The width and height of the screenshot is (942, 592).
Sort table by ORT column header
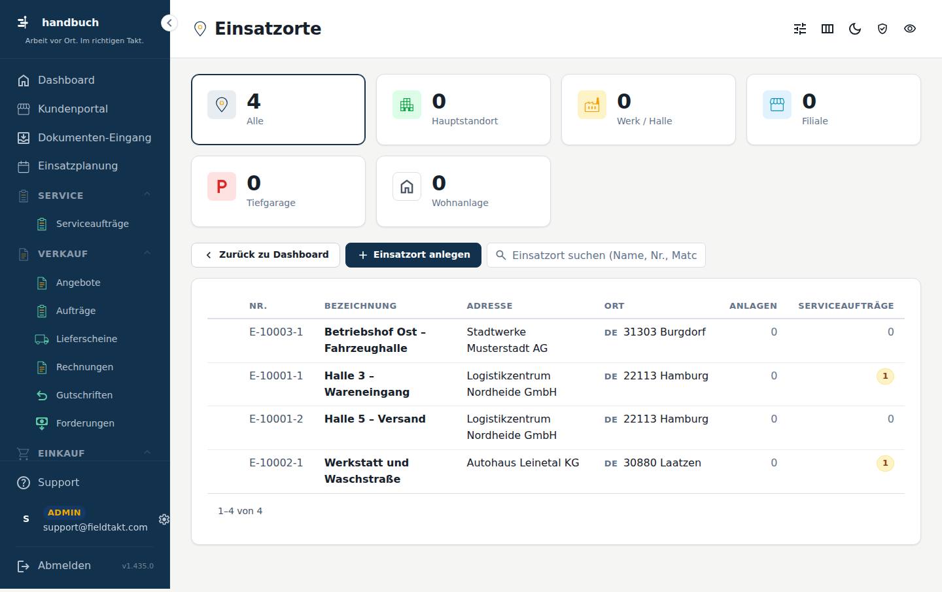click(614, 306)
